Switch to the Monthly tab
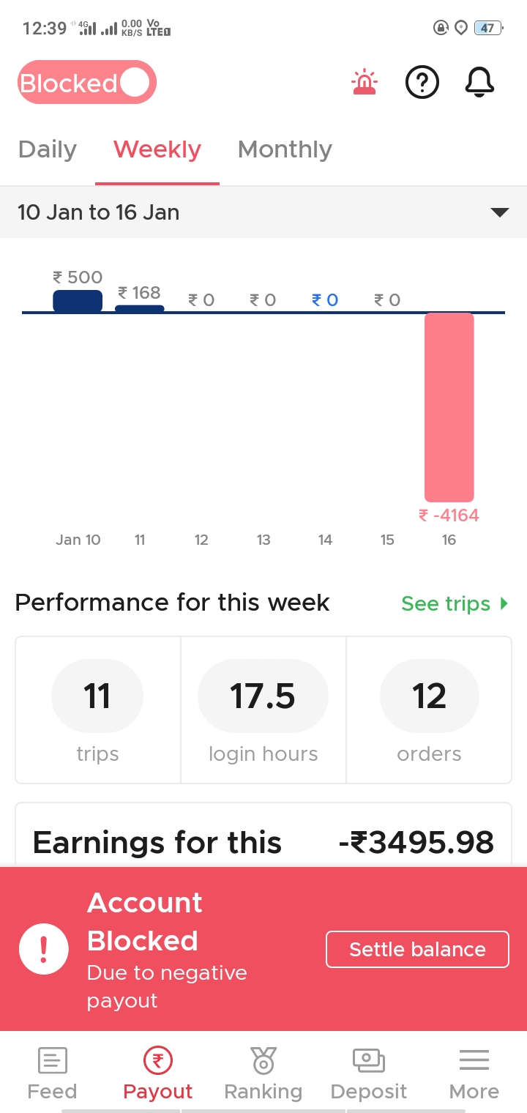 [x=285, y=149]
